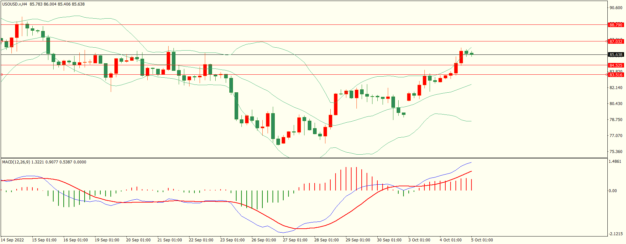Click the 16 Sep 01:00 date label
This screenshot has height=244, width=626.
(75, 240)
